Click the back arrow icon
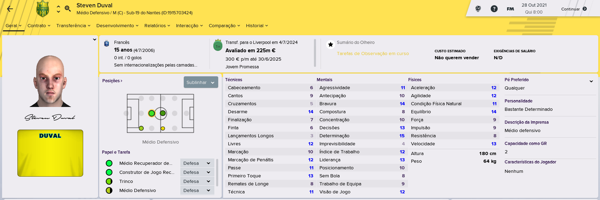This screenshot has width=600, height=200. tap(10, 9)
